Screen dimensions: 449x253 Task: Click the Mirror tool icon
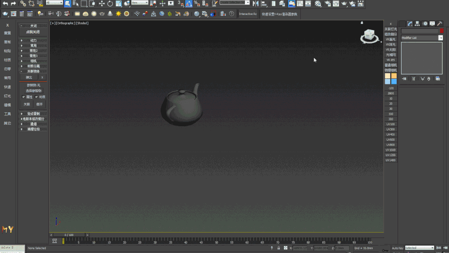click(256, 3)
